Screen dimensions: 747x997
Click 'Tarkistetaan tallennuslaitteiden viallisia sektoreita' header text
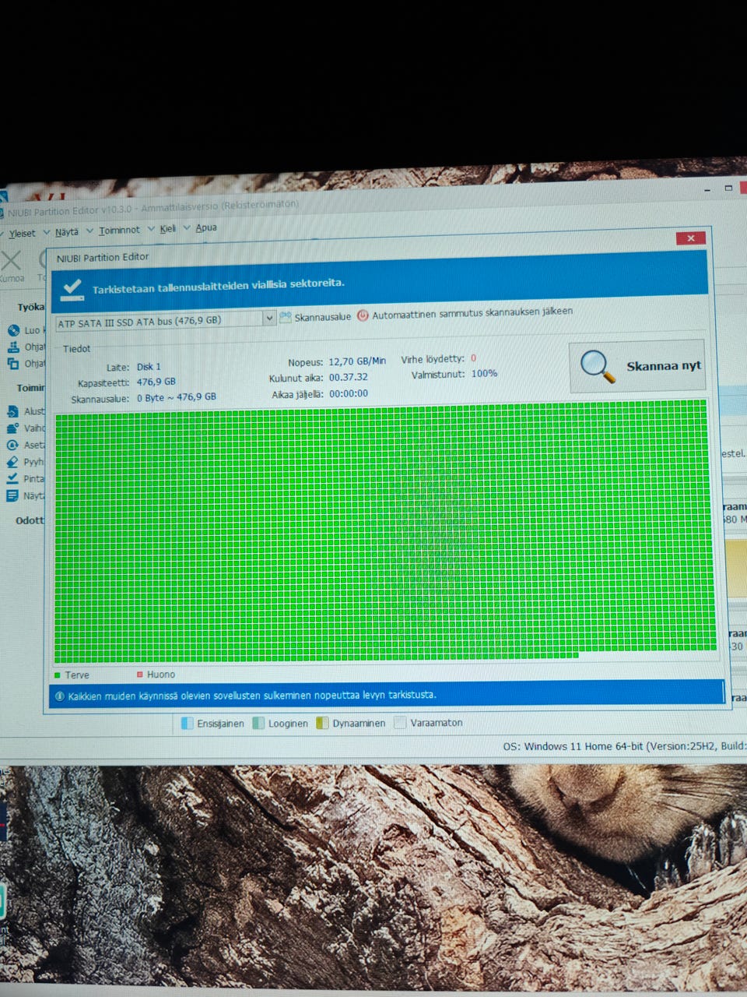[x=219, y=286]
